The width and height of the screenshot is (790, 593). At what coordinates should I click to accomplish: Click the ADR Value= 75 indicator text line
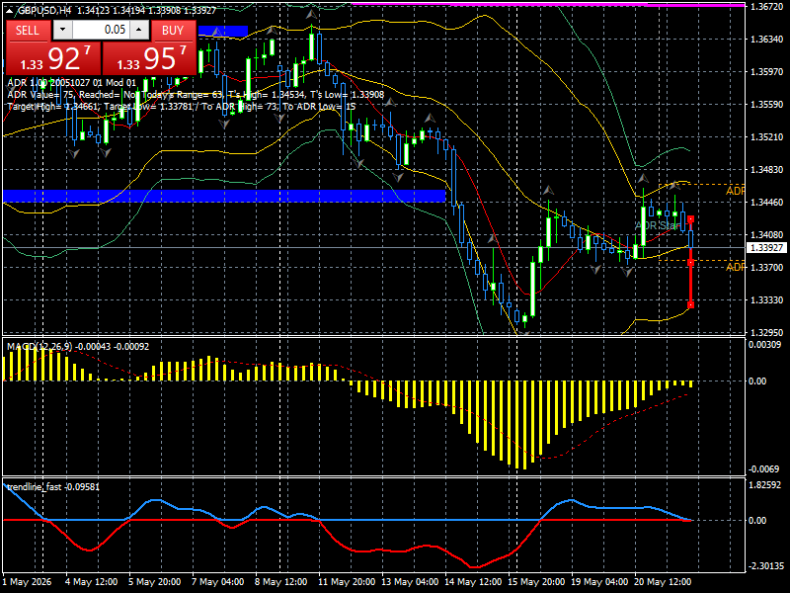pos(196,95)
